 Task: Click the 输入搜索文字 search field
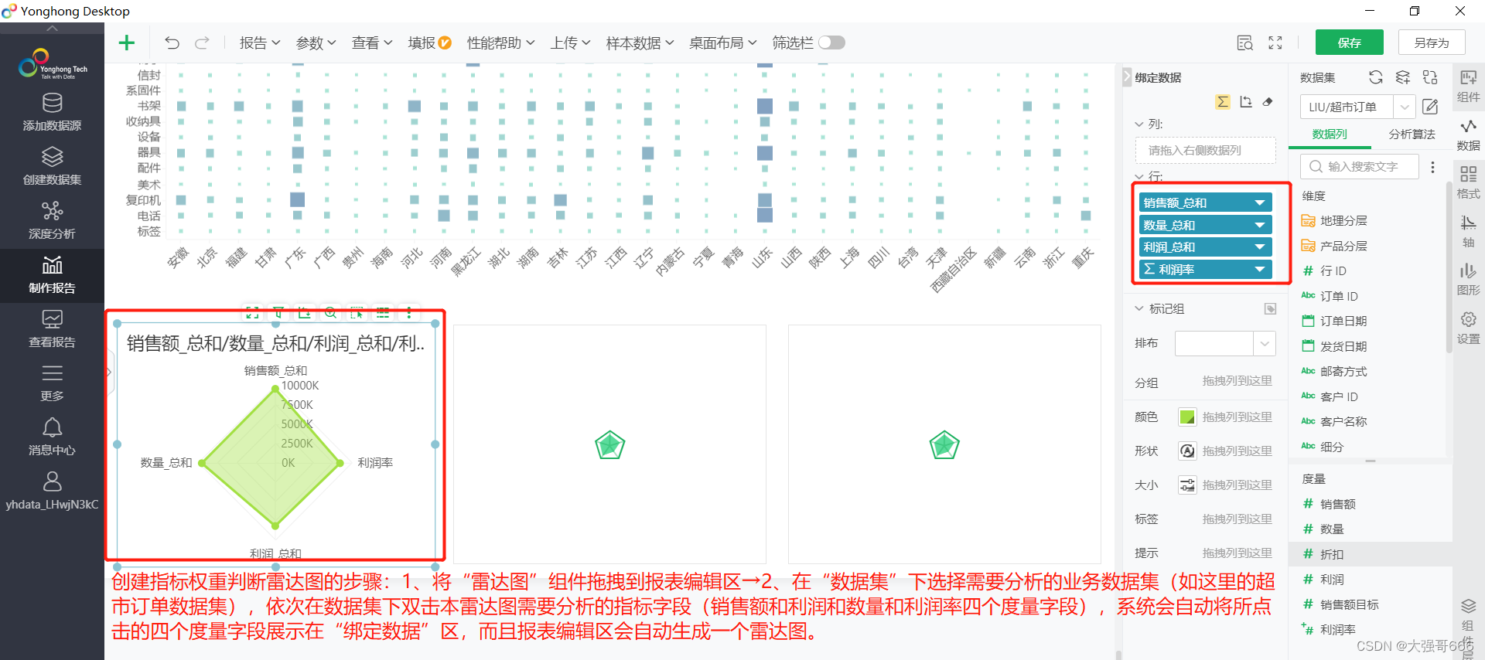[x=1360, y=167]
